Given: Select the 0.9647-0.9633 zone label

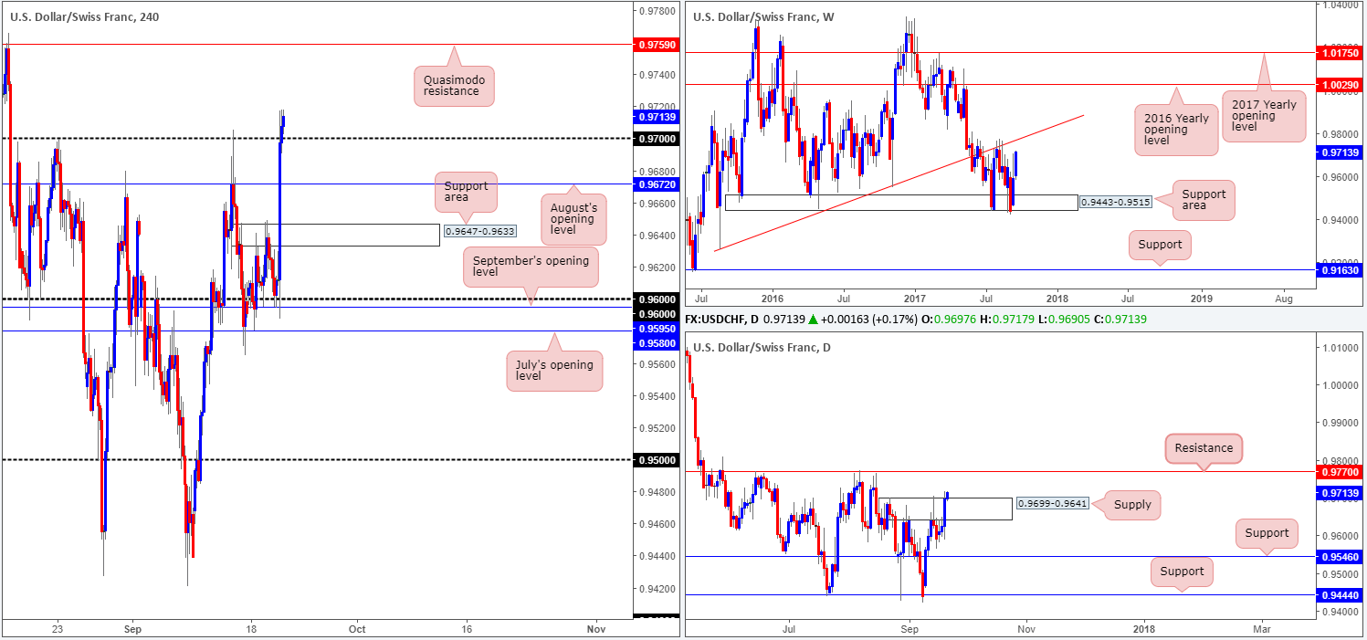Looking at the screenshot, I should (480, 231).
